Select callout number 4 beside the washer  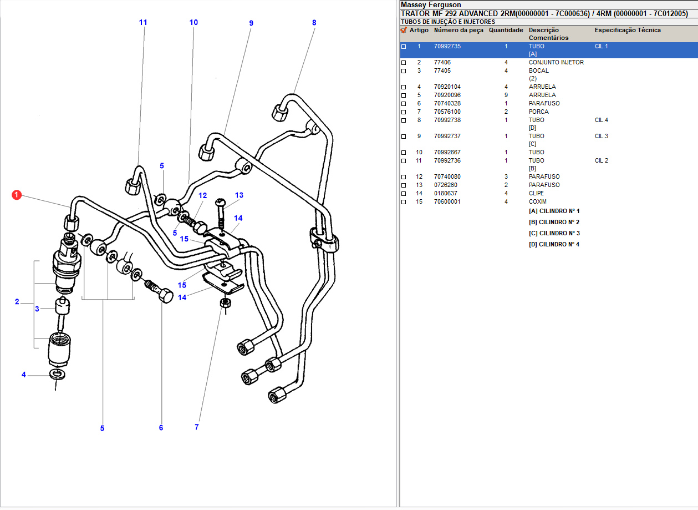(24, 375)
